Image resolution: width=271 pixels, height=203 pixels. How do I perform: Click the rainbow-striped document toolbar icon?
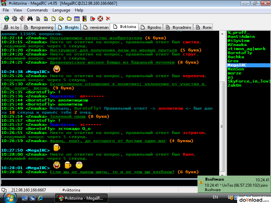click(46, 19)
